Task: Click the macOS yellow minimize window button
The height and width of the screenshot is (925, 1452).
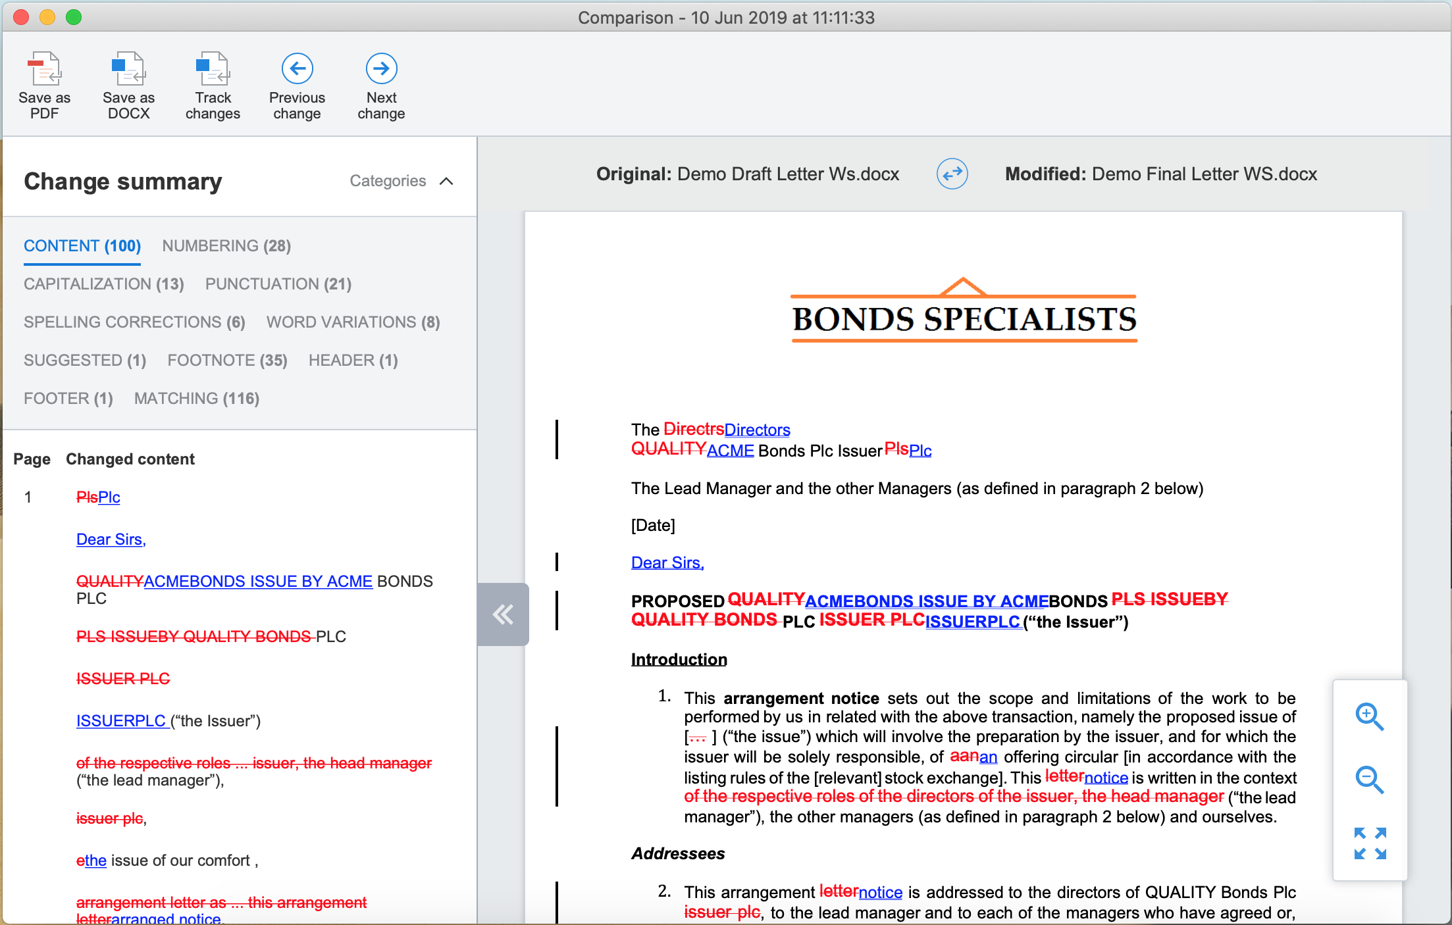Action: point(47,17)
